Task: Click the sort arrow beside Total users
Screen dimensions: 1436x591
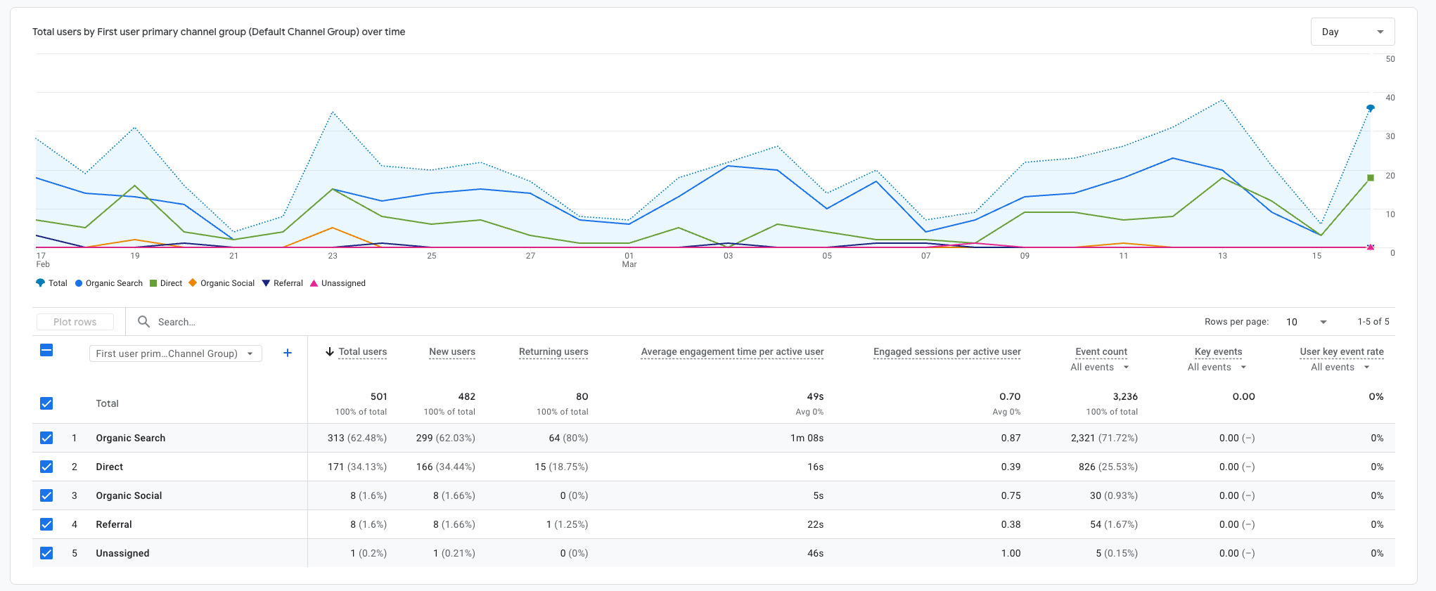Action: 329,351
